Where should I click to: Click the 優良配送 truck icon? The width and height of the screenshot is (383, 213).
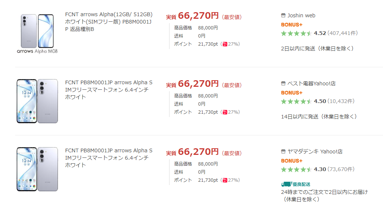(x=286, y=184)
